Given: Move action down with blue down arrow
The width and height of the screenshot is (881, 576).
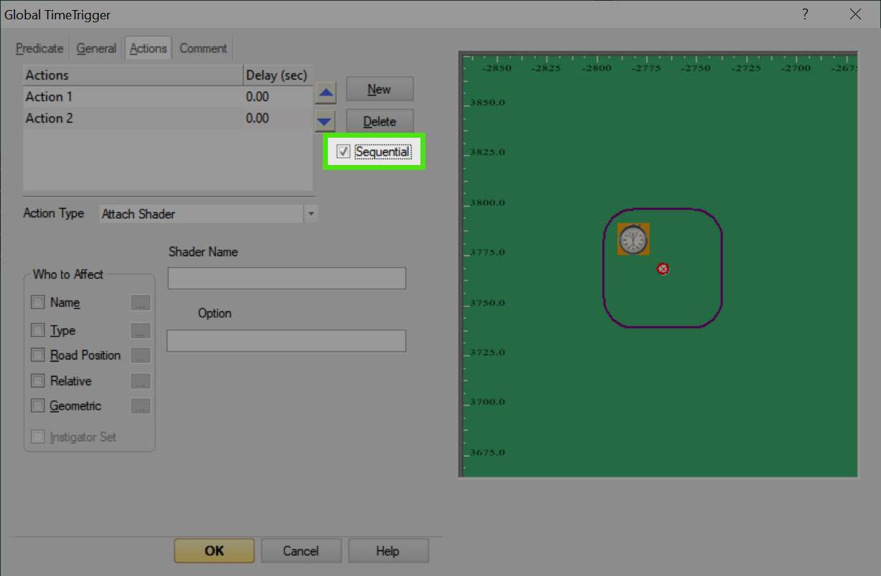Looking at the screenshot, I should click(x=326, y=121).
